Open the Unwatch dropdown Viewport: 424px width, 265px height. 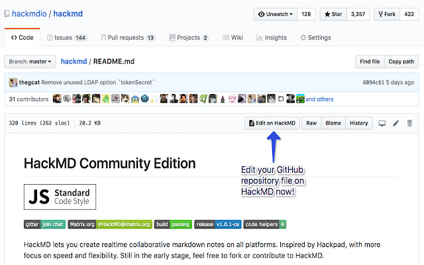coord(276,14)
